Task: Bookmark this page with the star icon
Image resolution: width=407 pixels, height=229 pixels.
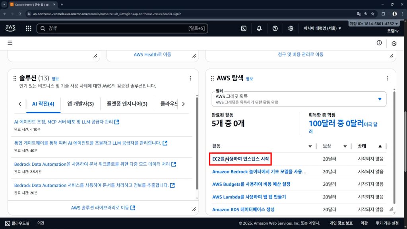Action: tap(373, 14)
